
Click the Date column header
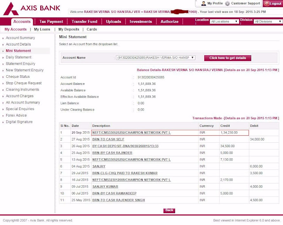75,126
